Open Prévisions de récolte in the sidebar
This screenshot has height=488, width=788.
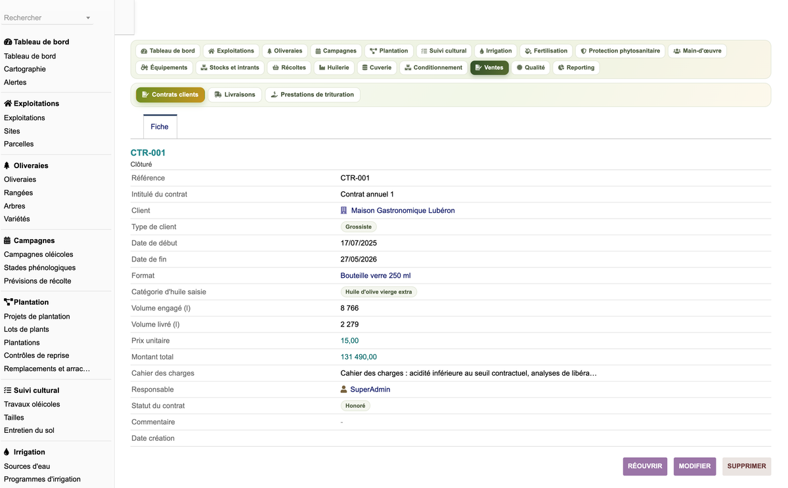37,281
